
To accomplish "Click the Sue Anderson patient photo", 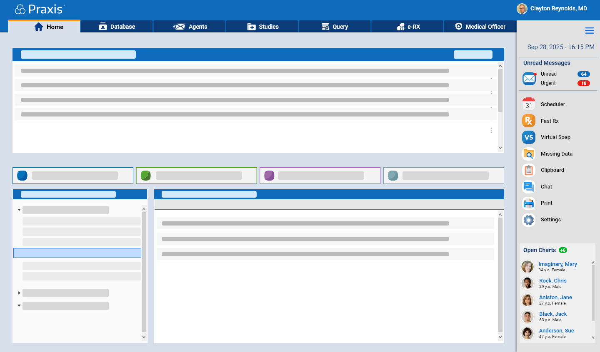I will 527,333.
